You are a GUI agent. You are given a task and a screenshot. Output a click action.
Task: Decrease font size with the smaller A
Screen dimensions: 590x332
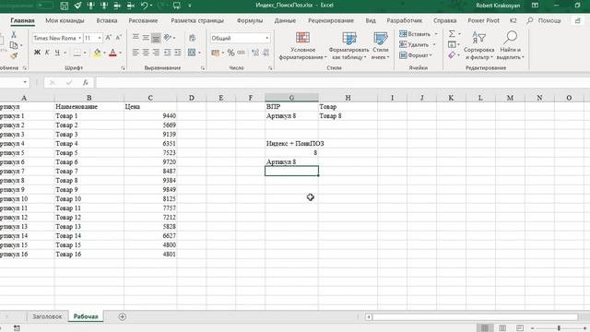click(119, 38)
